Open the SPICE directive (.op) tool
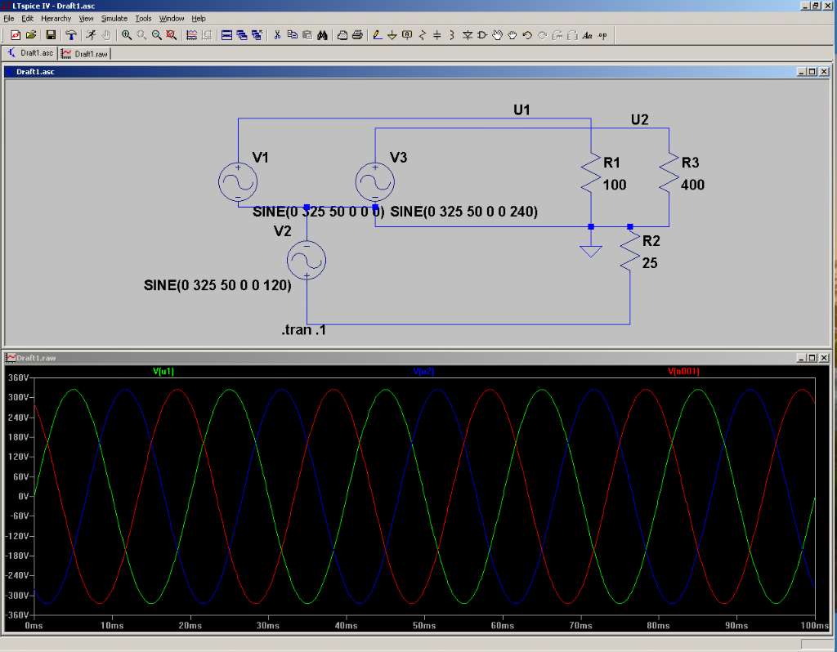 coord(602,35)
